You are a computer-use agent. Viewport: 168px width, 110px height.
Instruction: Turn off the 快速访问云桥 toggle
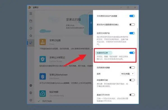[x=132, y=53]
